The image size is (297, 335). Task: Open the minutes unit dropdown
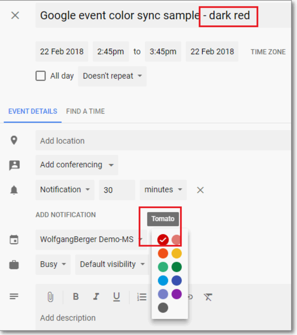(x=163, y=190)
